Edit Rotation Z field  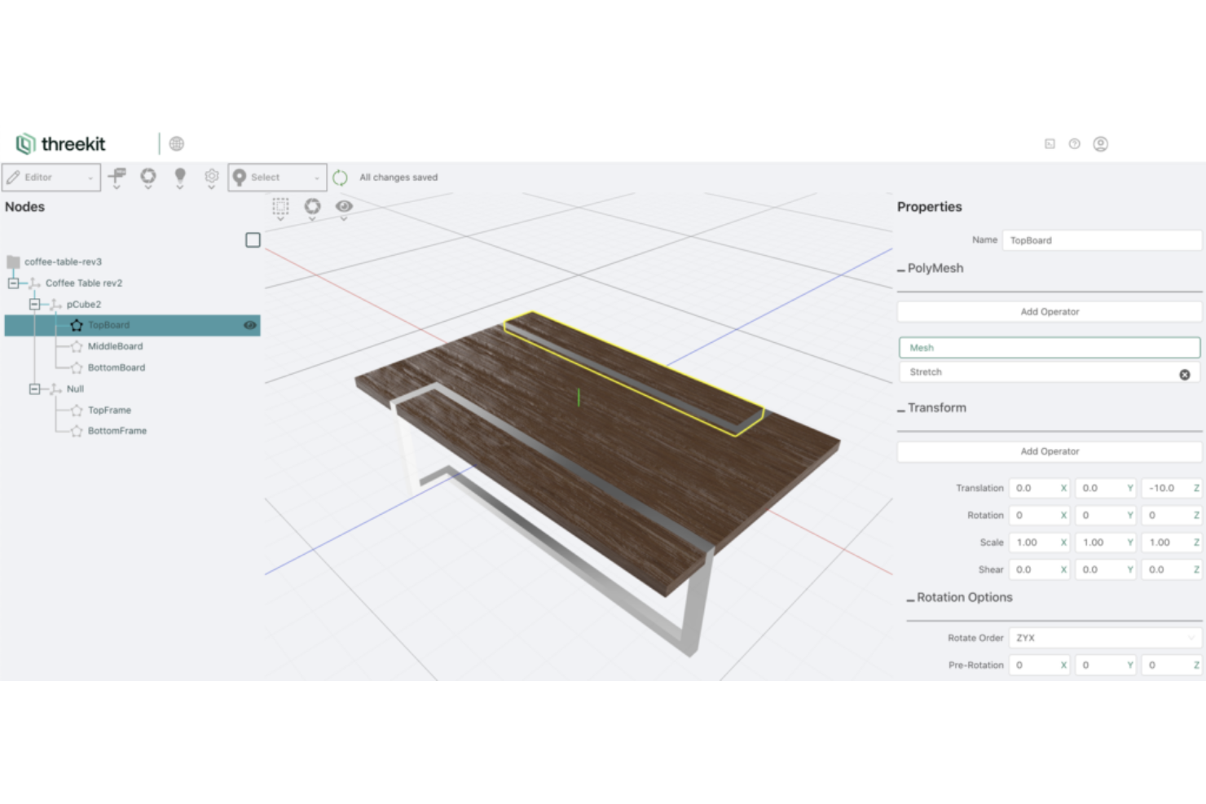[x=1172, y=516]
